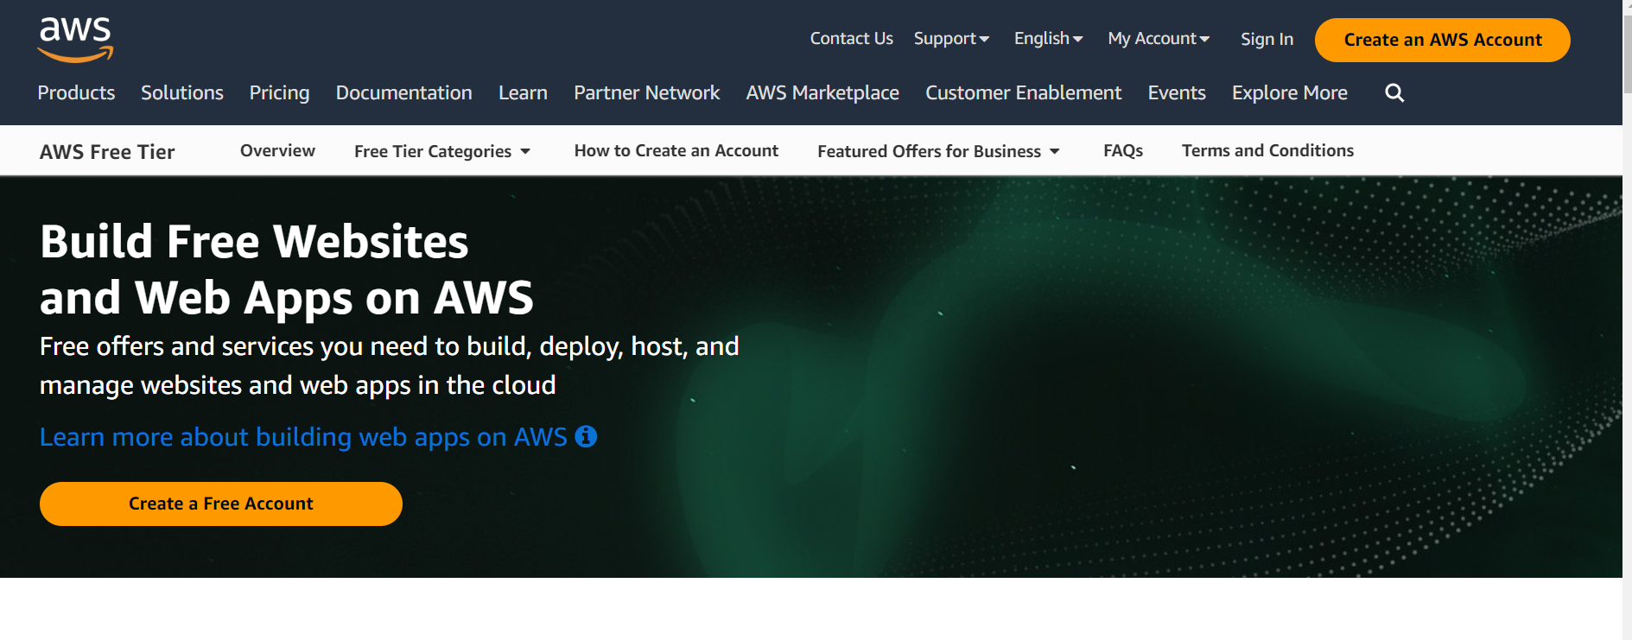Screen dimensions: 1632x640
Task: Open the Explore More menu
Action: (x=1289, y=92)
